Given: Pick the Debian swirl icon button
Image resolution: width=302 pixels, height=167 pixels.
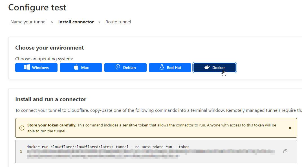Looking at the screenshot, I should coord(125,68).
